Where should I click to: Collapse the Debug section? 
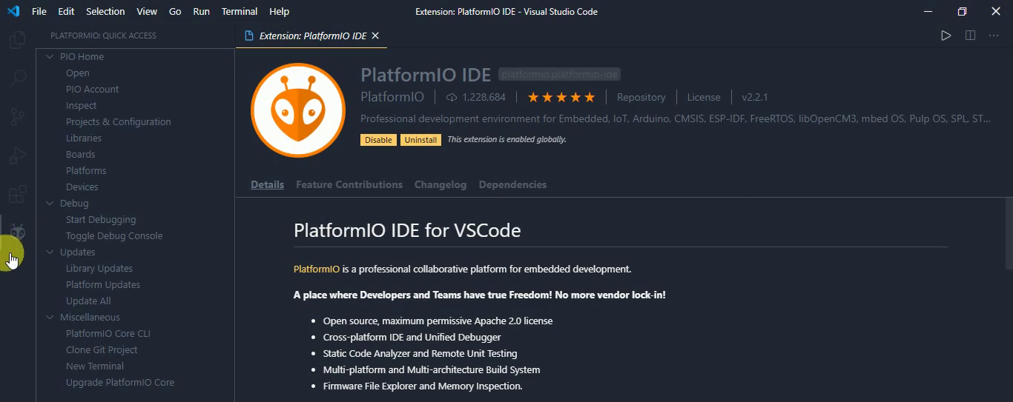[x=50, y=203]
